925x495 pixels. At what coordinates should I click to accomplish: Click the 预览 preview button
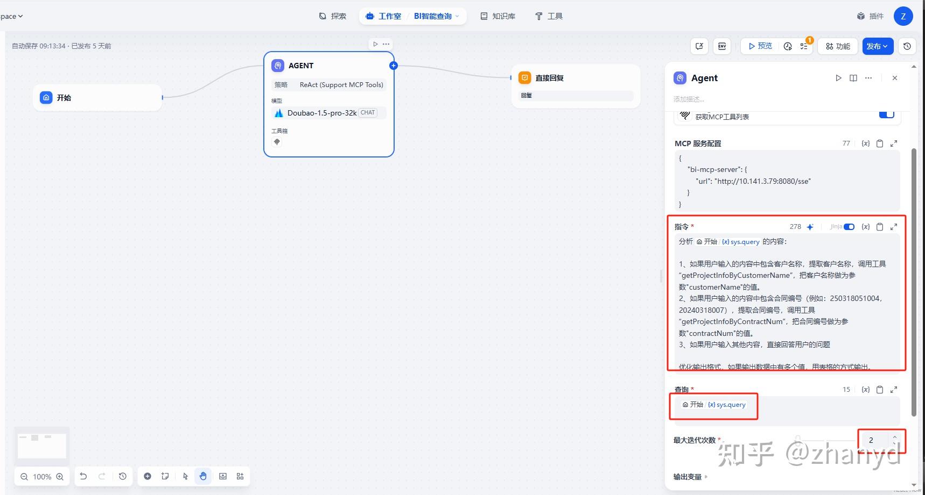click(x=759, y=46)
